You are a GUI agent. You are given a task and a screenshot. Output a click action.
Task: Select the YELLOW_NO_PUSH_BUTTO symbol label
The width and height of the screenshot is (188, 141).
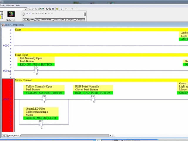click(x=44, y=93)
